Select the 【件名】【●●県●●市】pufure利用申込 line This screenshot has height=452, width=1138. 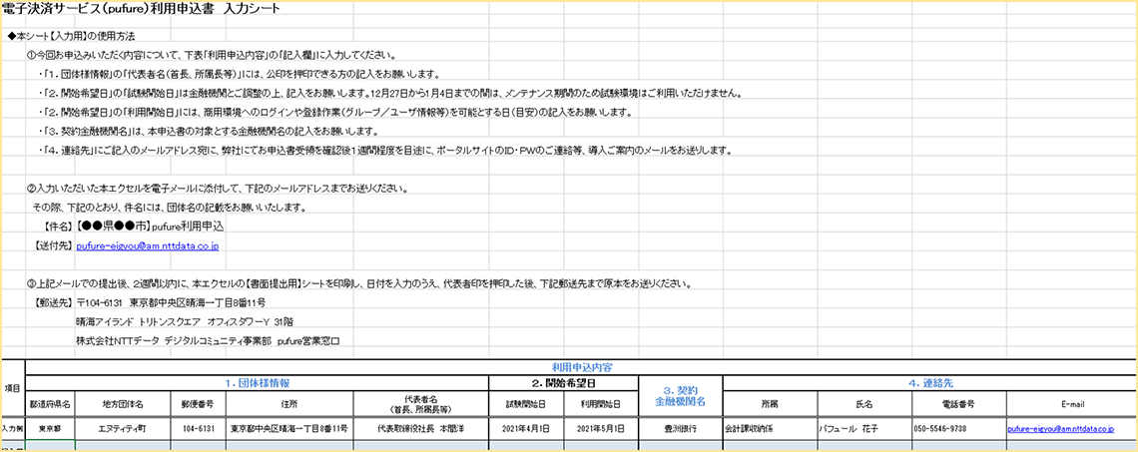[133, 227]
